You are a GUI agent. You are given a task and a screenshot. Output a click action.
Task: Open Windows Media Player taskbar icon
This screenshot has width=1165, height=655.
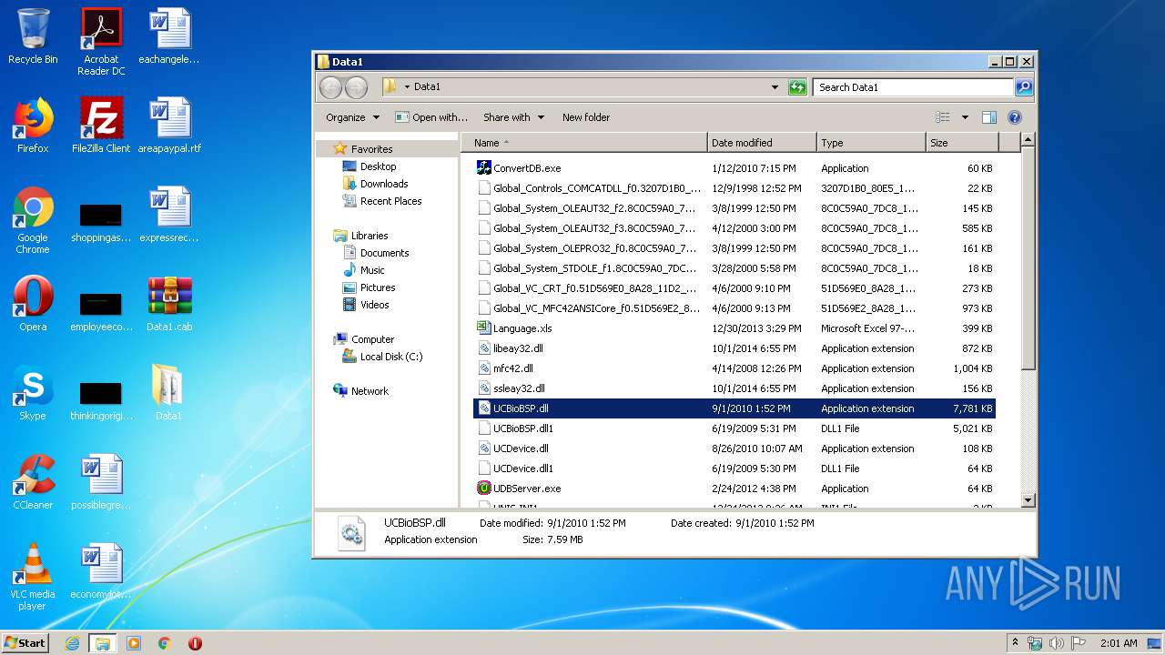[x=134, y=643]
